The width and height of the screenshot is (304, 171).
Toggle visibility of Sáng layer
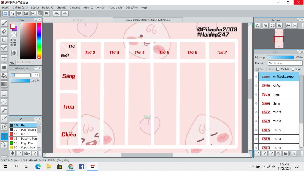pos(256,103)
